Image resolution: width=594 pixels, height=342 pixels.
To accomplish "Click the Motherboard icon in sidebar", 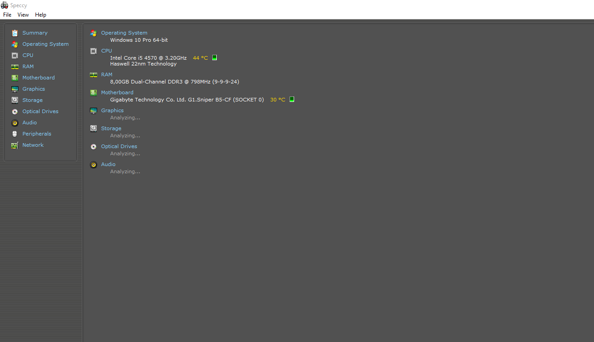I will [15, 78].
